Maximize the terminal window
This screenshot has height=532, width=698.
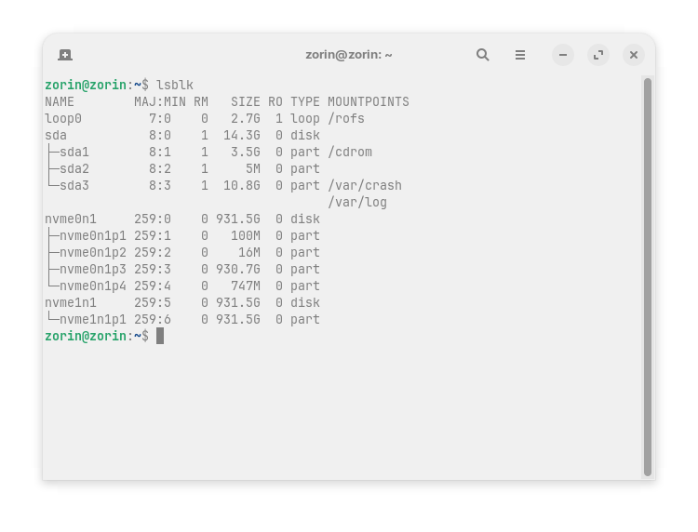point(598,55)
